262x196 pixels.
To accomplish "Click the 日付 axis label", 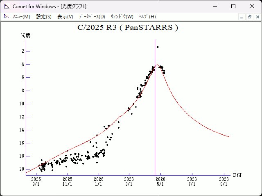I will point(237,175).
